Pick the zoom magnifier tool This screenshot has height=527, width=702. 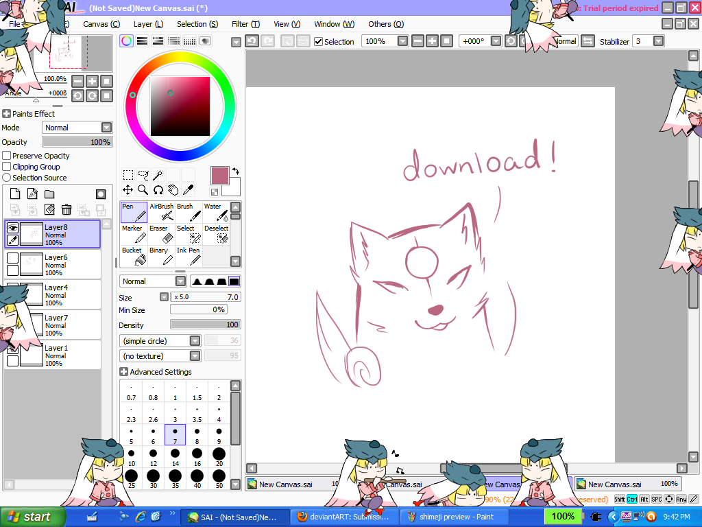point(143,190)
